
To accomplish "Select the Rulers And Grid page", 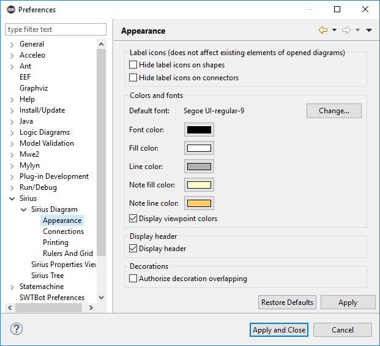I will pyautogui.click(x=67, y=254).
